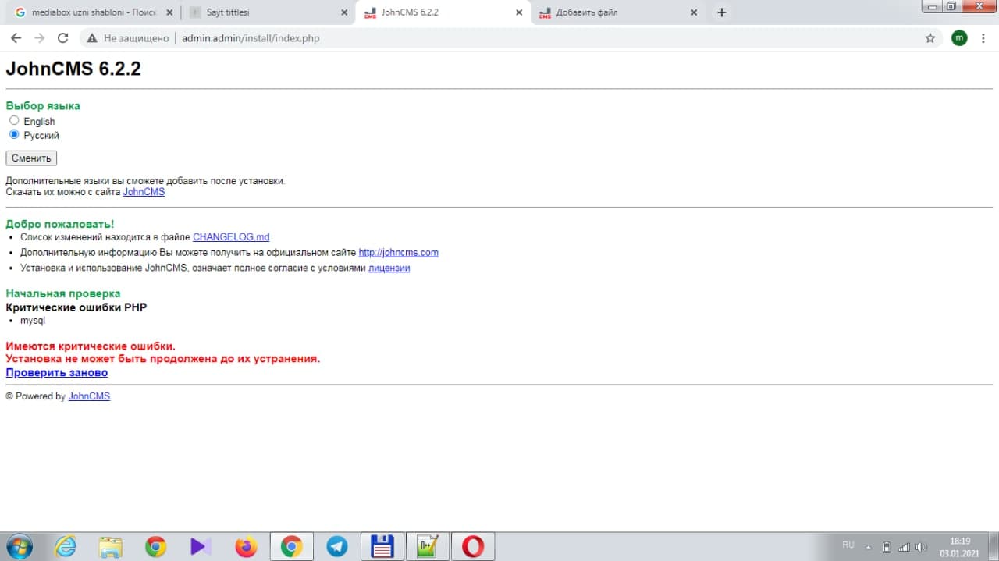Click the Выбор языка heading
The width and height of the screenshot is (999, 561).
(x=43, y=106)
